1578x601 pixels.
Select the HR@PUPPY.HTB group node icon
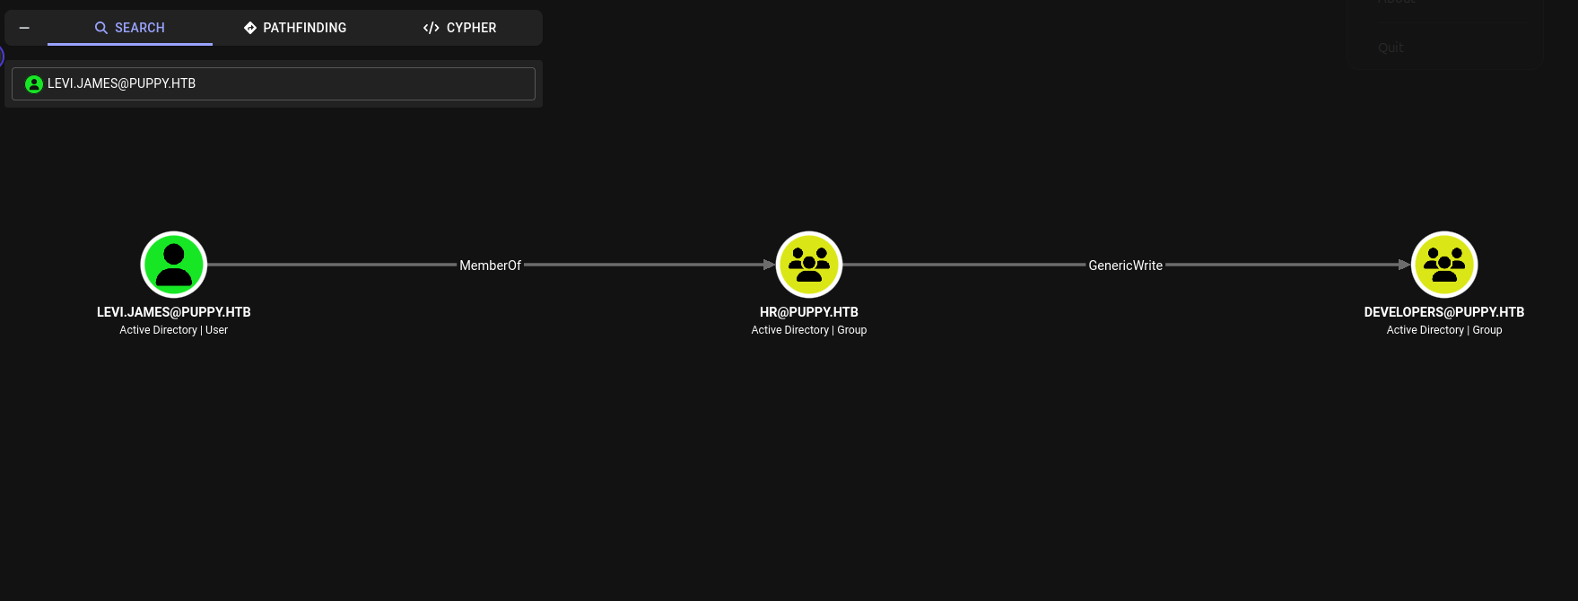coord(809,265)
